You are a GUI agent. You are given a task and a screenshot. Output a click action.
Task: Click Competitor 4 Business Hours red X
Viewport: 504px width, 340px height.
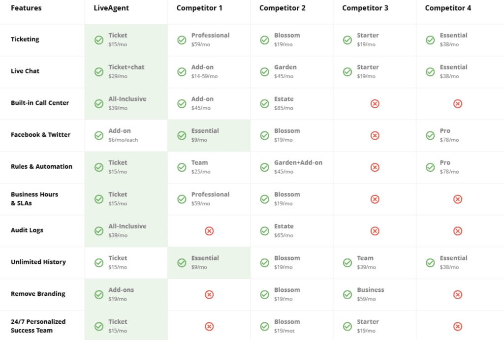pyautogui.click(x=458, y=199)
